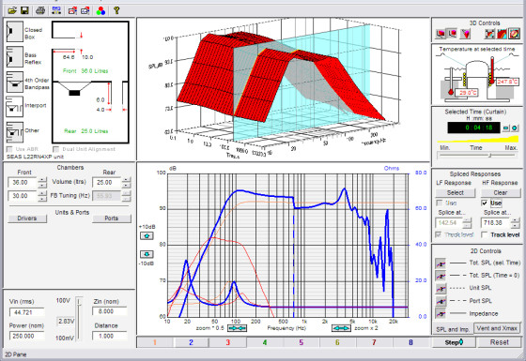Click the Step button
The width and height of the screenshot is (526, 361).
coord(455,342)
